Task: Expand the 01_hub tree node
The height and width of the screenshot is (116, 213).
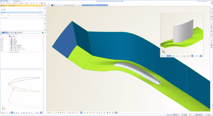Action: [x=10, y=39]
